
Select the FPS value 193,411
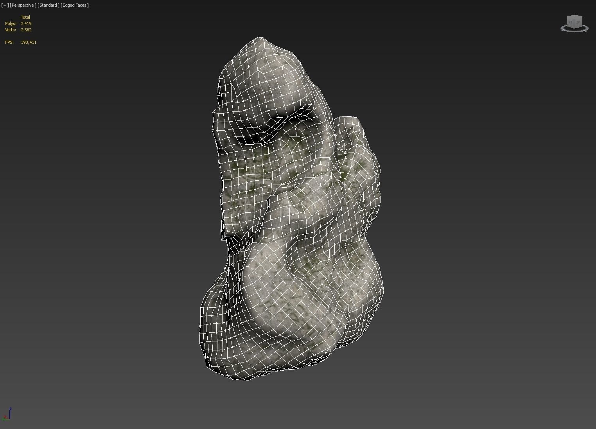[x=29, y=42]
